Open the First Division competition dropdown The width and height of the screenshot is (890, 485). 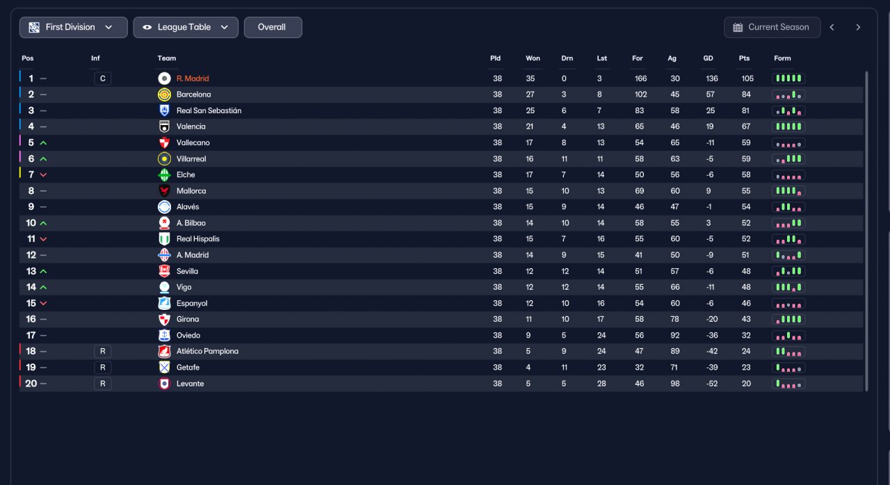coord(74,27)
